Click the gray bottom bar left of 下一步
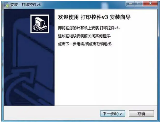This screenshot has height=122, width=161. (x=51, y=113)
